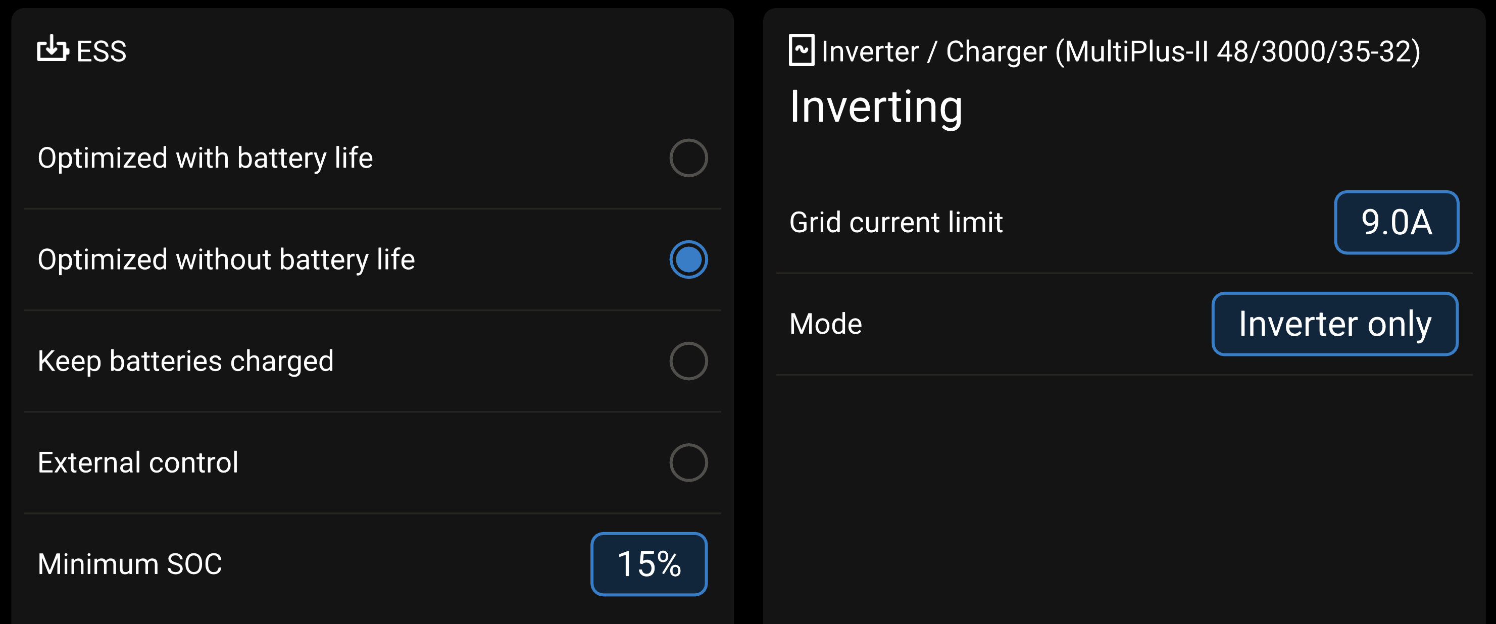Image resolution: width=1496 pixels, height=624 pixels.
Task: Open the 9.0A grid current limit setting
Action: (1396, 222)
